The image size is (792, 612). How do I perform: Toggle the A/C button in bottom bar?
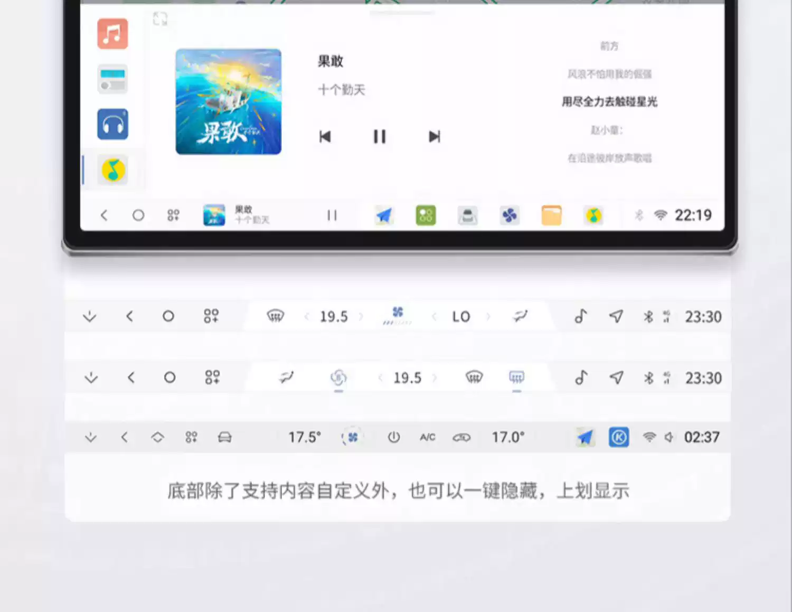click(x=427, y=437)
